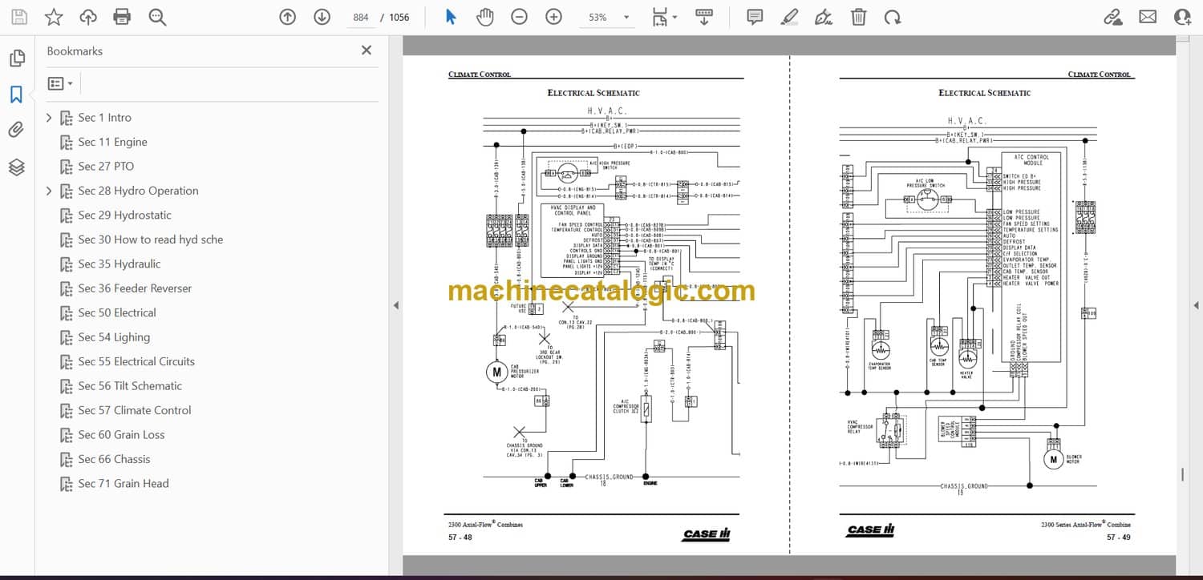Rotate the page view
Screen dimensions: 1203x580
[893, 17]
